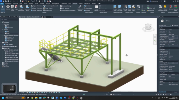Open Object Styles settings
The image size is (179, 100).
[12, 8]
